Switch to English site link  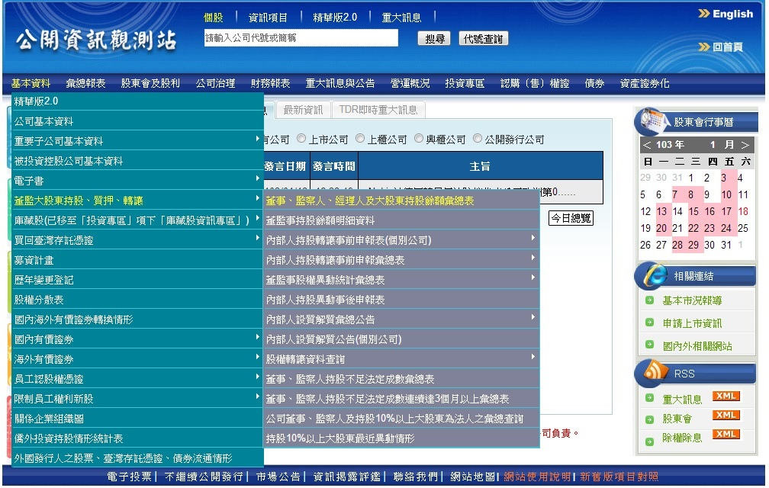[726, 14]
